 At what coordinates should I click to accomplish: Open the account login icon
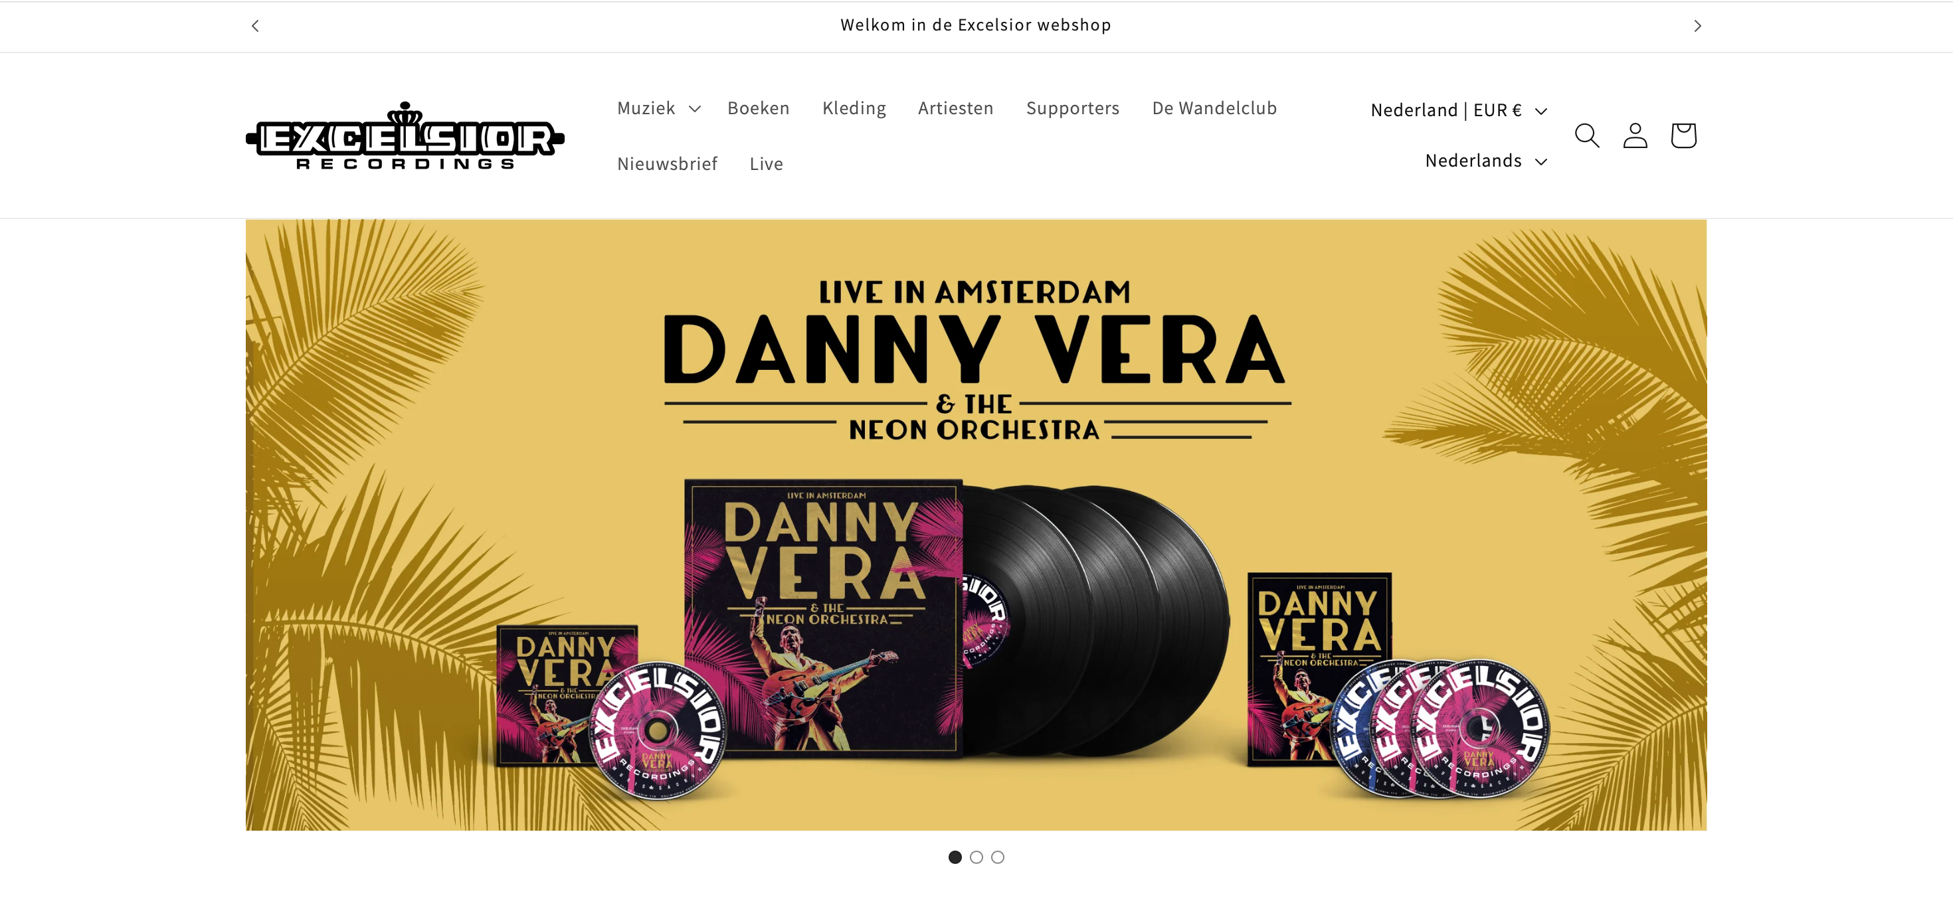click(x=1635, y=135)
